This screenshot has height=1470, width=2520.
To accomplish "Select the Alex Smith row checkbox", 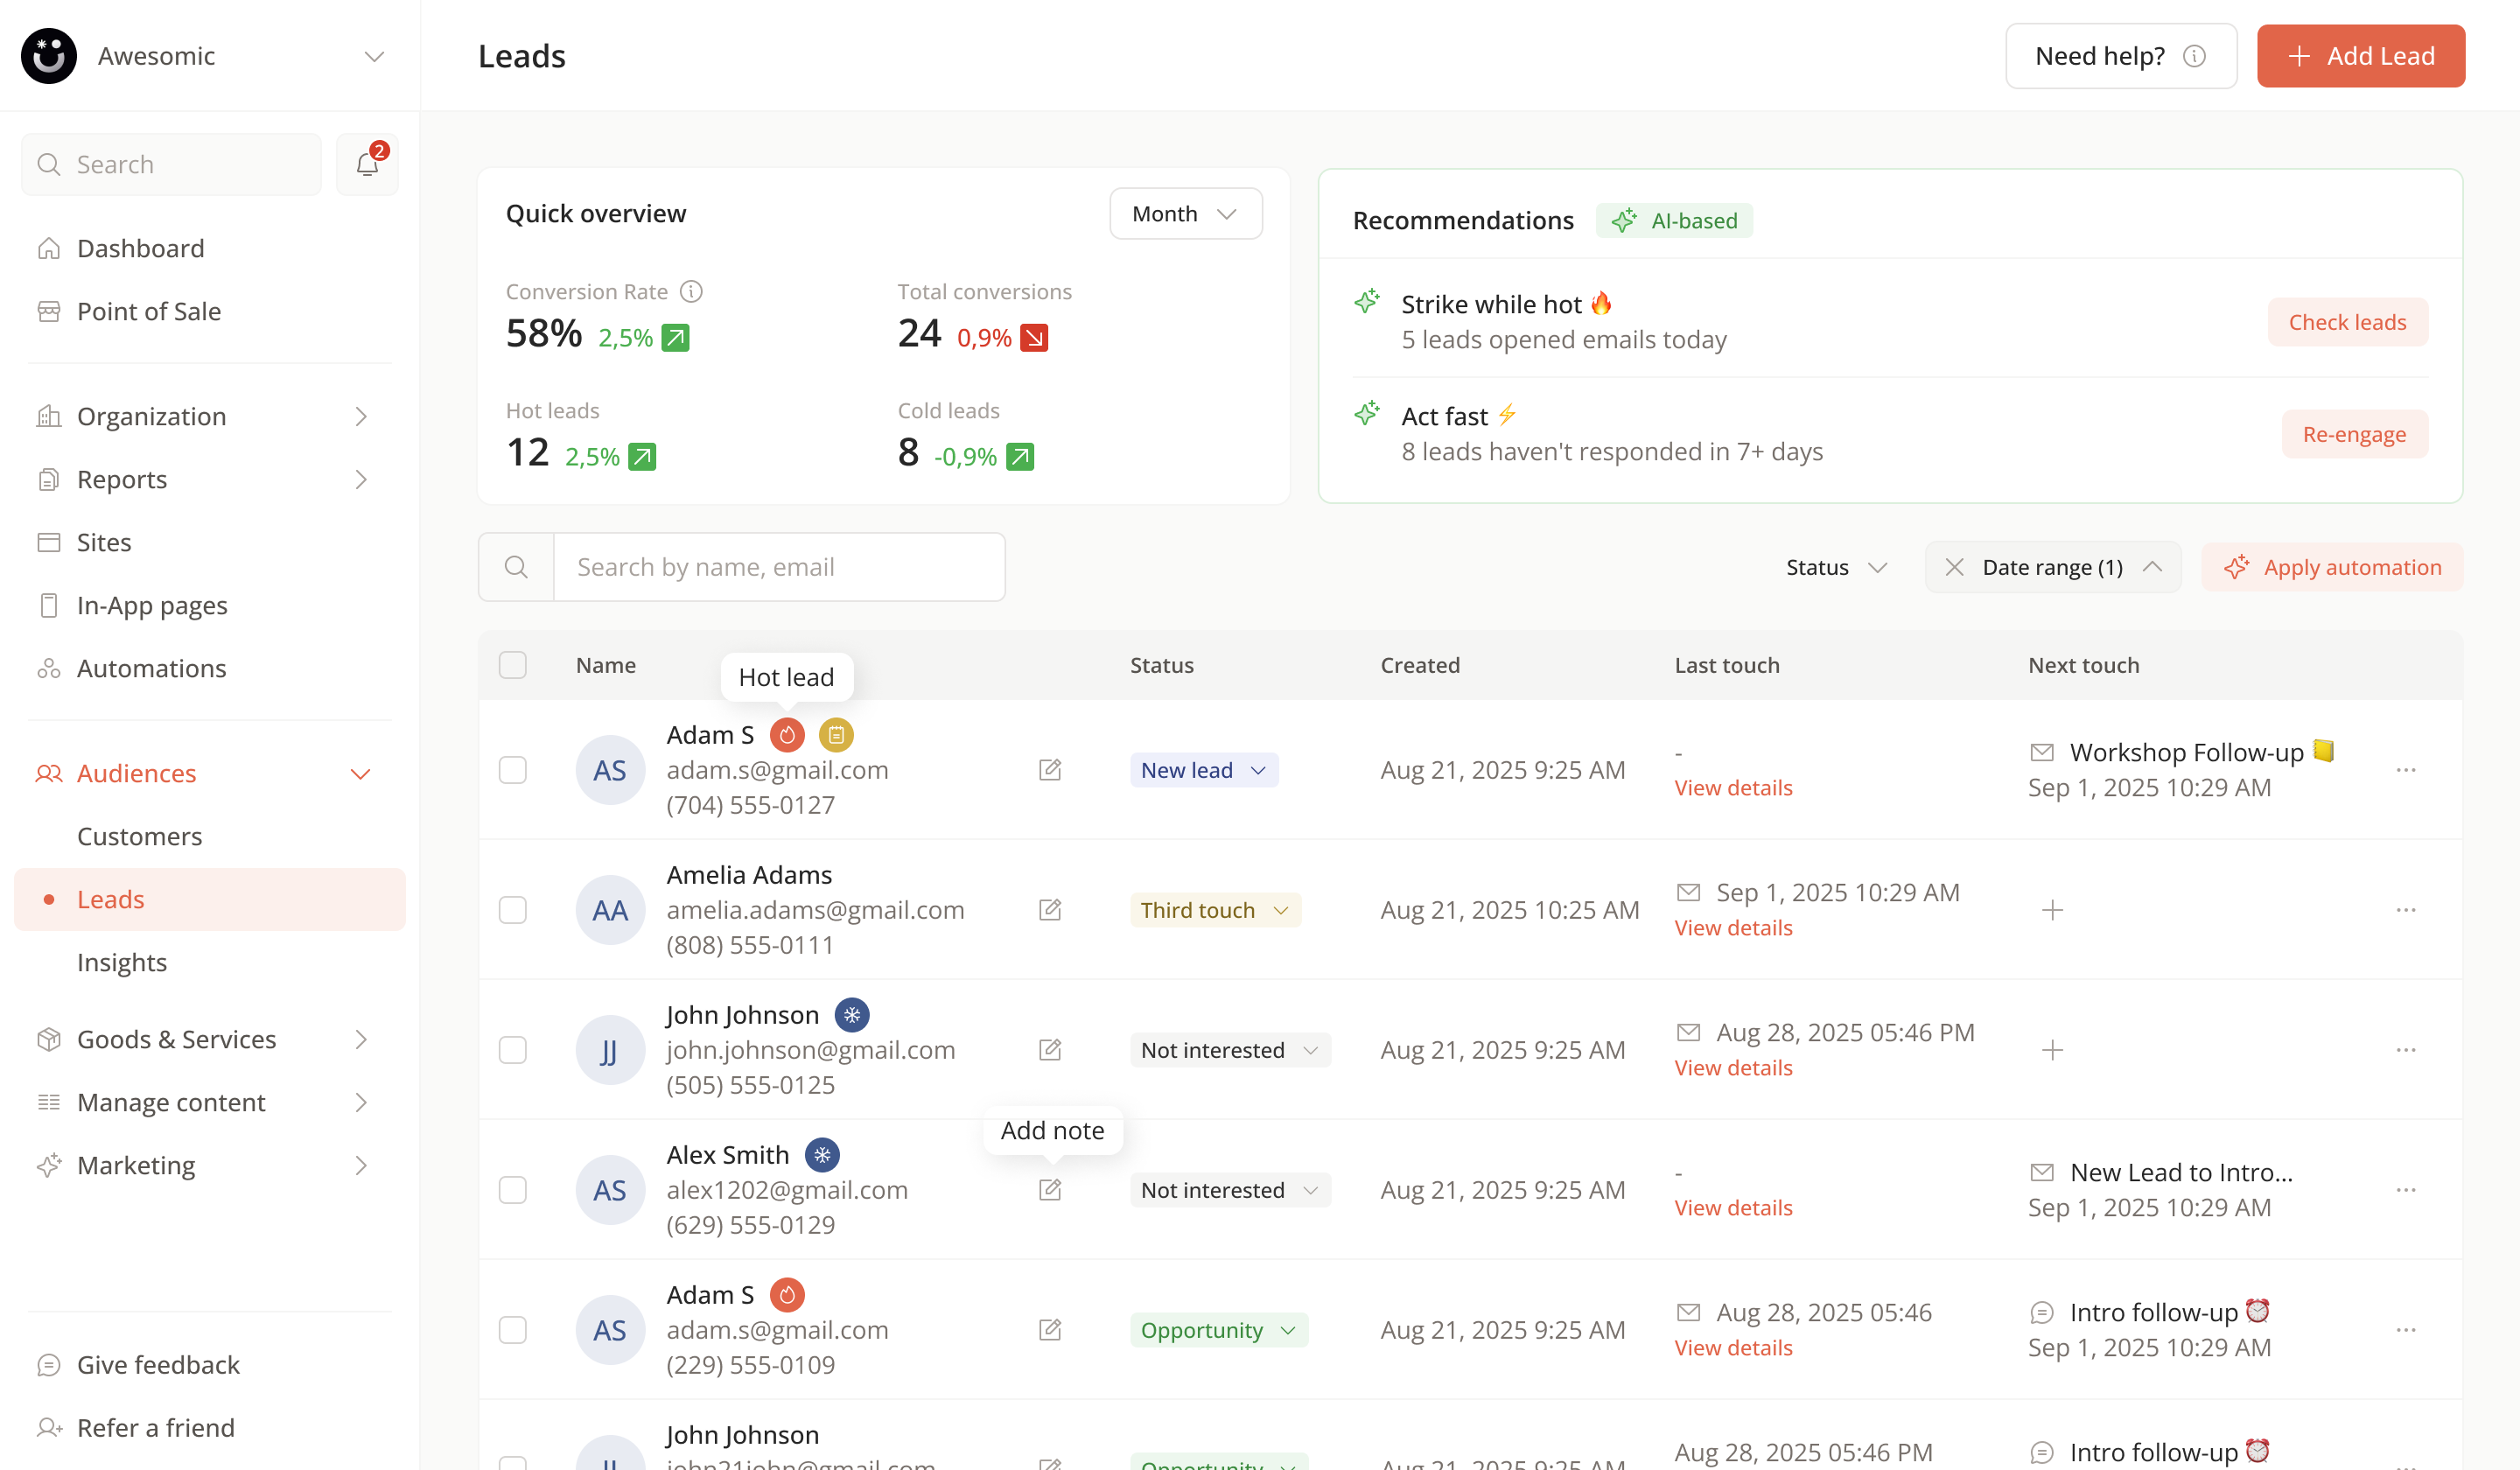I will [x=513, y=1190].
